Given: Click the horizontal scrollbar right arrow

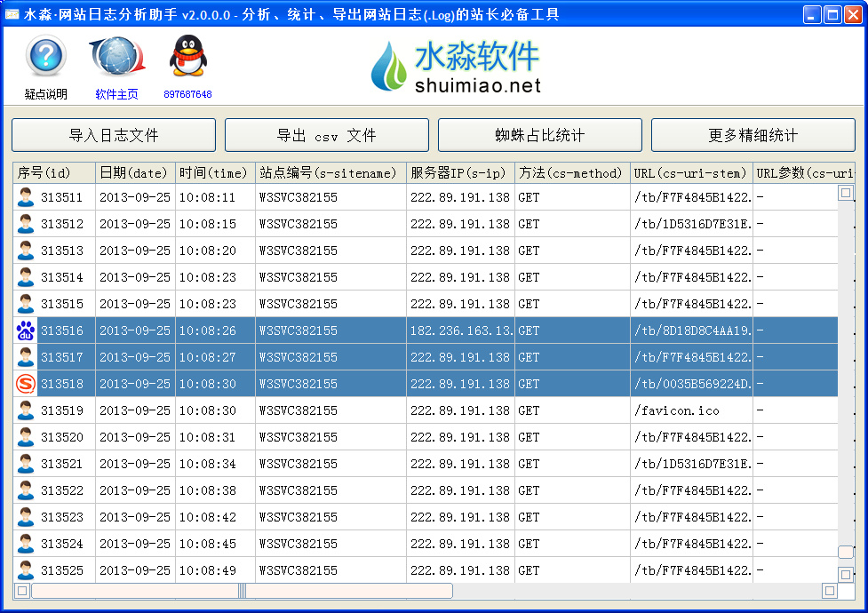Looking at the screenshot, I should pos(829,591).
